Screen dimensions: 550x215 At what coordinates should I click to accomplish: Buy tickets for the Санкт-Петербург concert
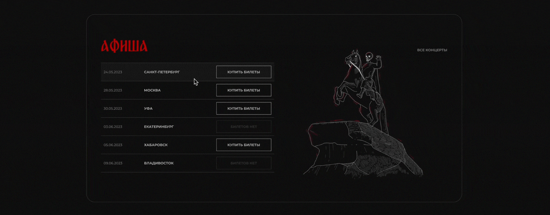point(243,72)
